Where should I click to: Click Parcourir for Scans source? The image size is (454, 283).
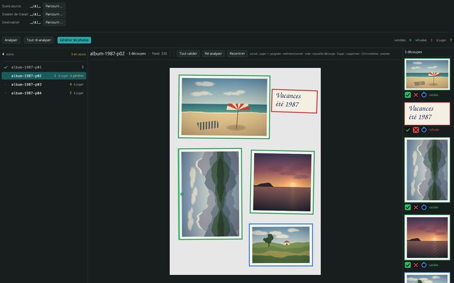point(54,6)
